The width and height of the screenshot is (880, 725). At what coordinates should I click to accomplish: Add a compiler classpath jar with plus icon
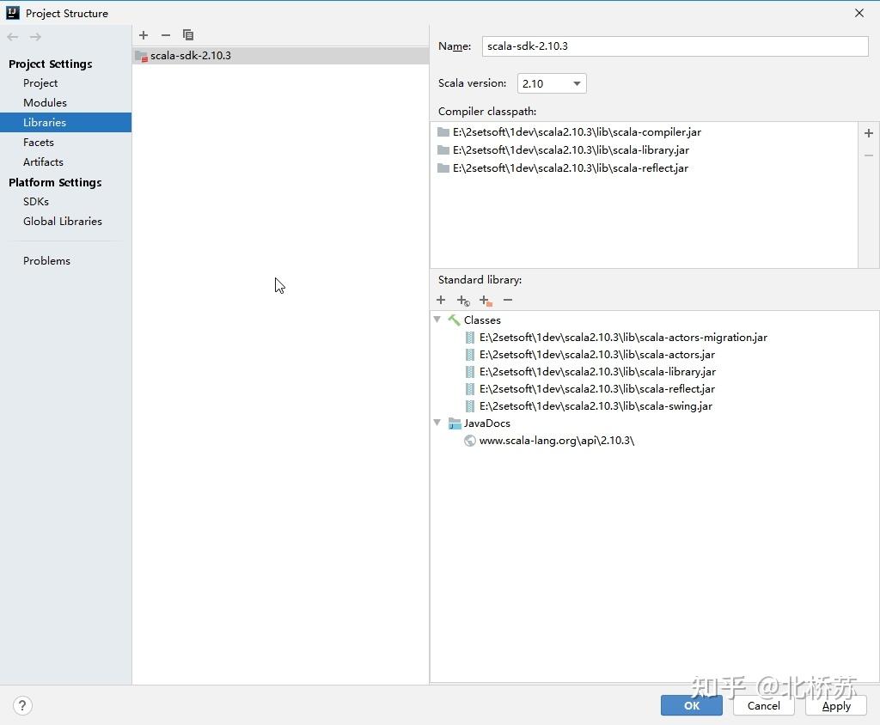tap(869, 133)
